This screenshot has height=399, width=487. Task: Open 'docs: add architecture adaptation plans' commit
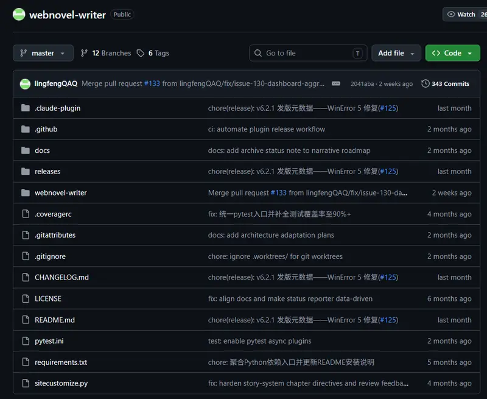[271, 235]
